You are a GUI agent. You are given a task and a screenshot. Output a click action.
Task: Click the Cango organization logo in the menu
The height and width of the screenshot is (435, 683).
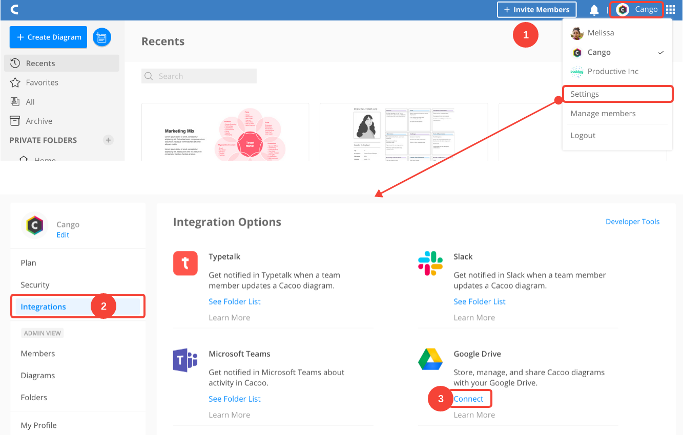point(577,52)
